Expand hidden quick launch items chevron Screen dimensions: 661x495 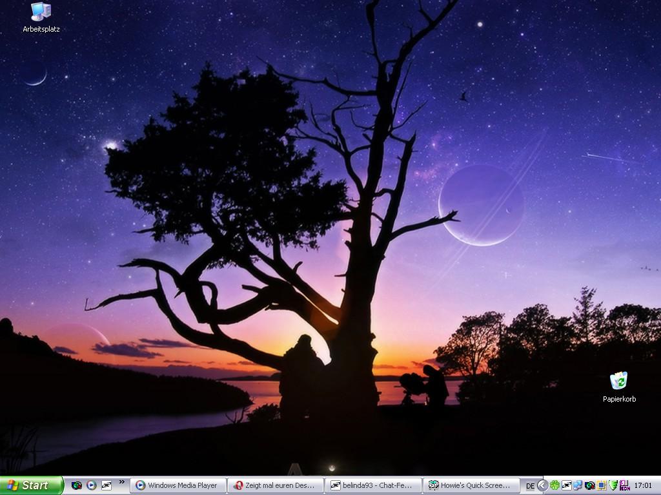tap(122, 482)
